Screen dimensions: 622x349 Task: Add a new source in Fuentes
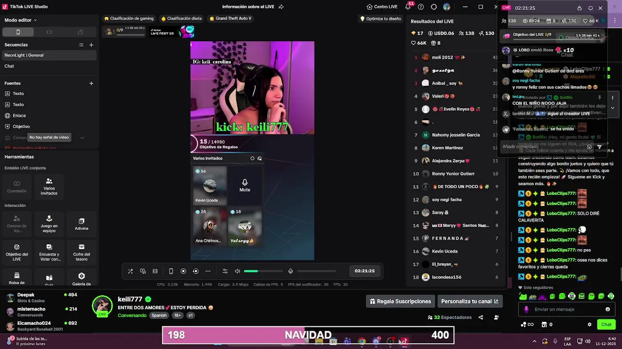click(x=91, y=83)
